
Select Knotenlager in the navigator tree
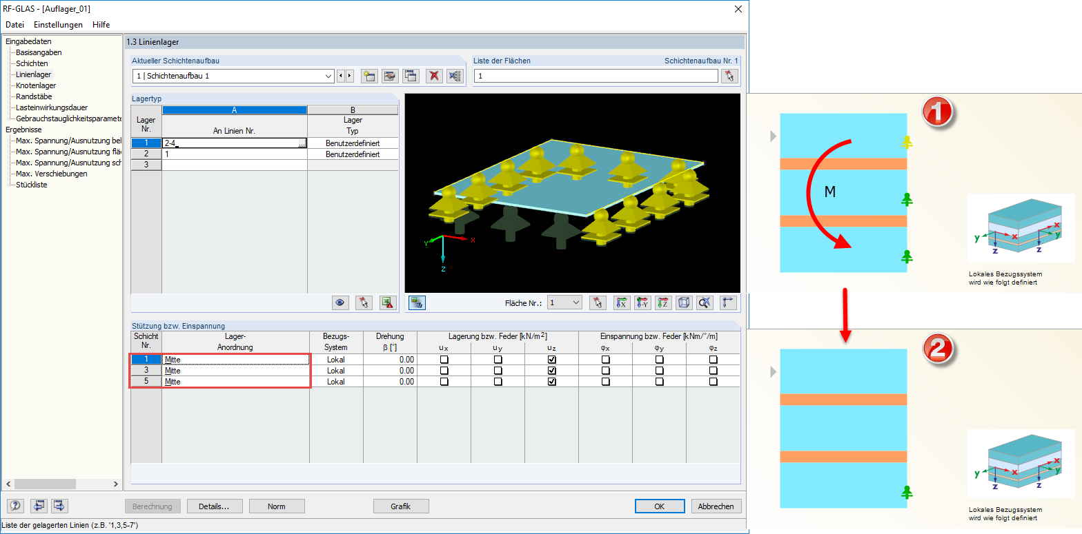coord(36,85)
